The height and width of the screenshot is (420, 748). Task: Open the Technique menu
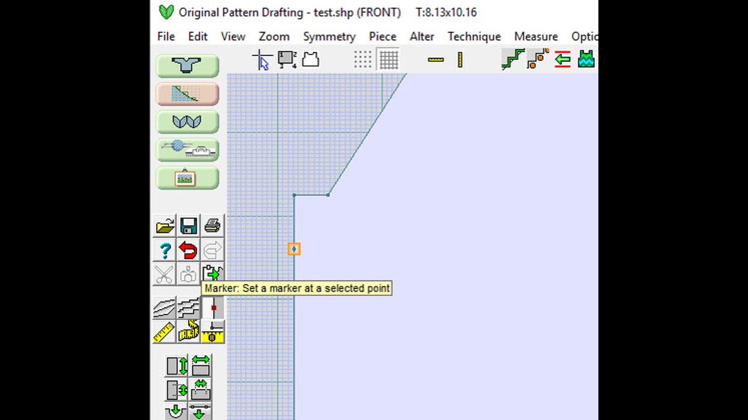[x=474, y=36]
